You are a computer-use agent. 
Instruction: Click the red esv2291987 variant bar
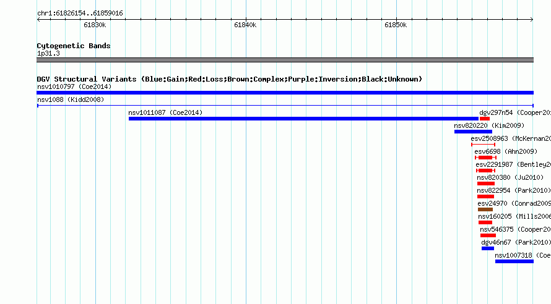point(485,171)
